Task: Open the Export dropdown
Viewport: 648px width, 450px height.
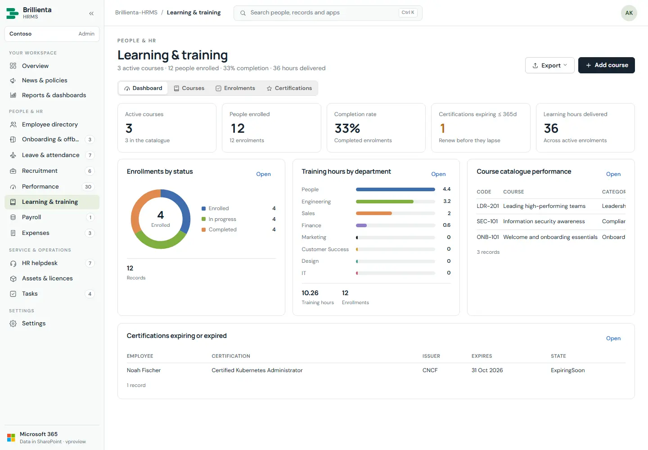Action: tap(550, 65)
